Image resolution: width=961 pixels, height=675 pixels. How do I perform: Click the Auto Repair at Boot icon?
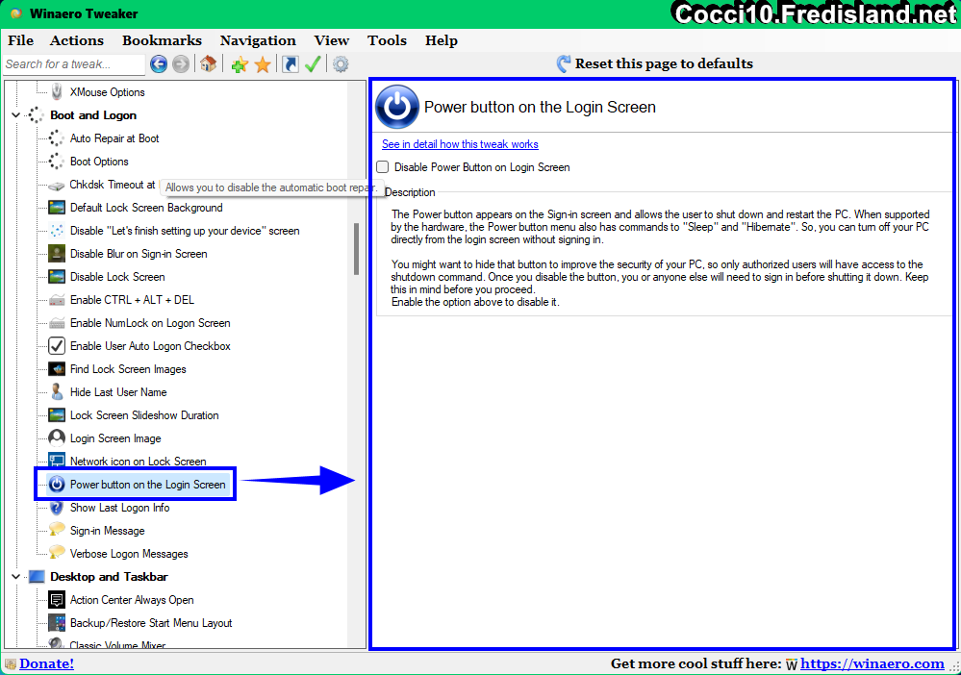pyautogui.click(x=57, y=138)
